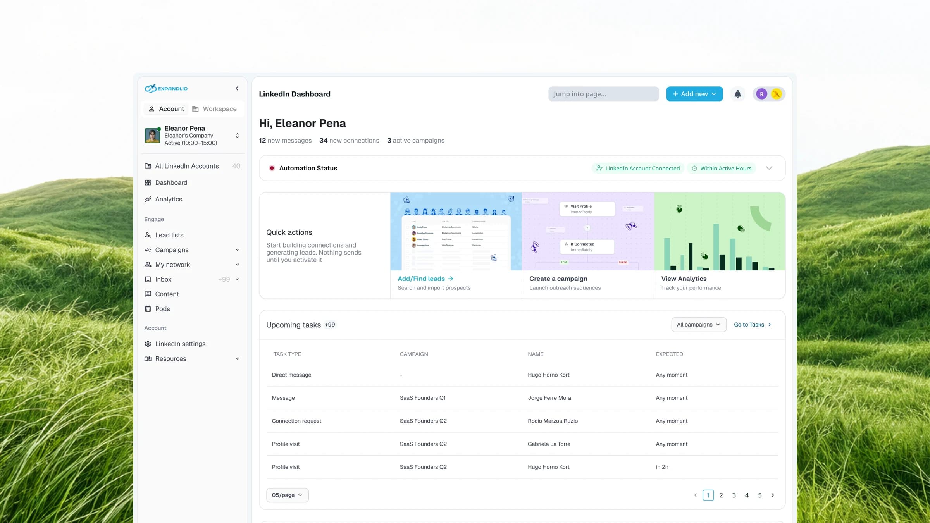The height and width of the screenshot is (523, 930).
Task: Open the account switcher arrows beside Eleanor Pena
Action: pyautogui.click(x=237, y=136)
